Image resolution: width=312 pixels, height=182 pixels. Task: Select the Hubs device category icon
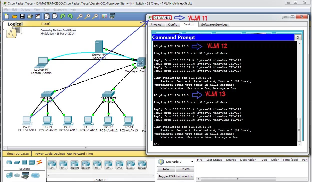coord(24,162)
